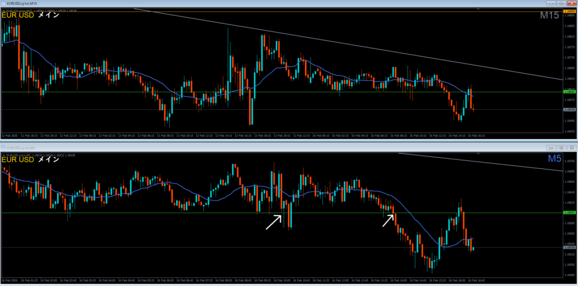The image size is (578, 286).
Task: Click the 1.18505 price axis label
Action: (x=570, y=265)
